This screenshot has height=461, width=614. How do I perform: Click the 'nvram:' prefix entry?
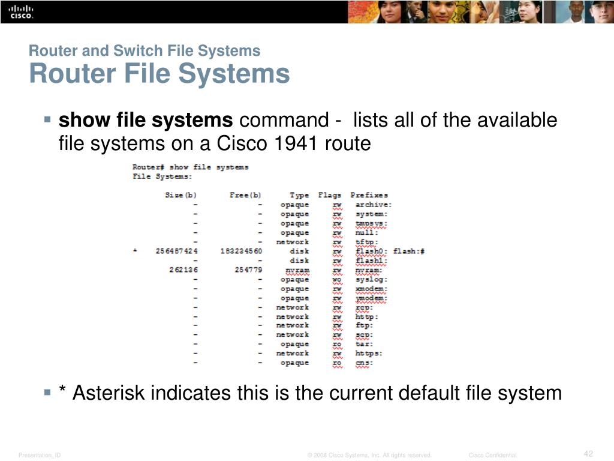(369, 270)
